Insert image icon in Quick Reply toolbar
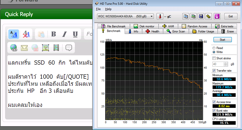This screenshot has height=130, width=242. 46,48
